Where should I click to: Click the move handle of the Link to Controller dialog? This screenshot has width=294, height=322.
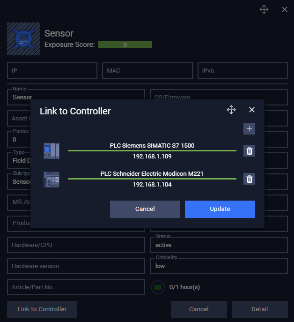(x=231, y=110)
